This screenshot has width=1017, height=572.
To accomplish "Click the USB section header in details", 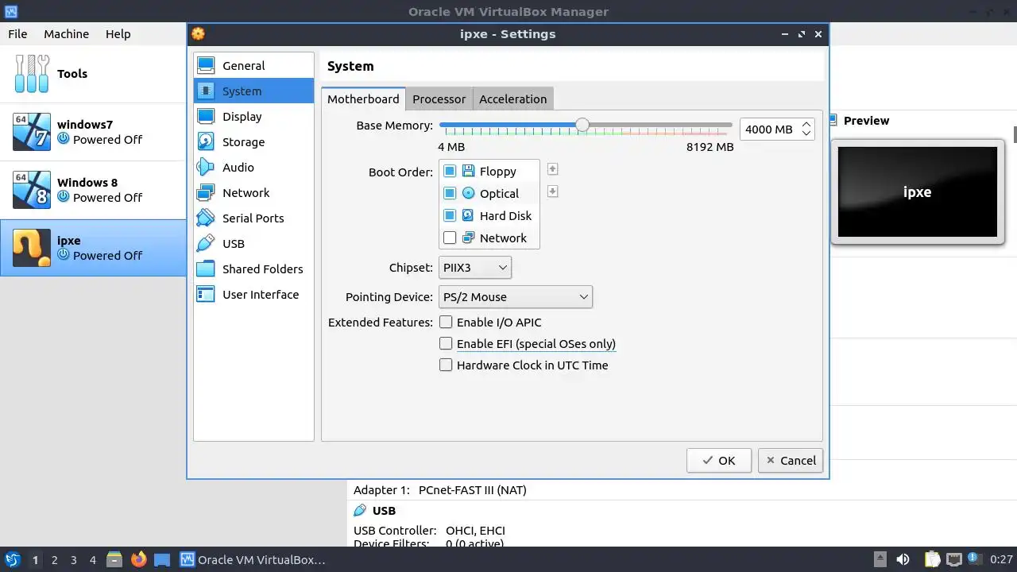I will [384, 511].
